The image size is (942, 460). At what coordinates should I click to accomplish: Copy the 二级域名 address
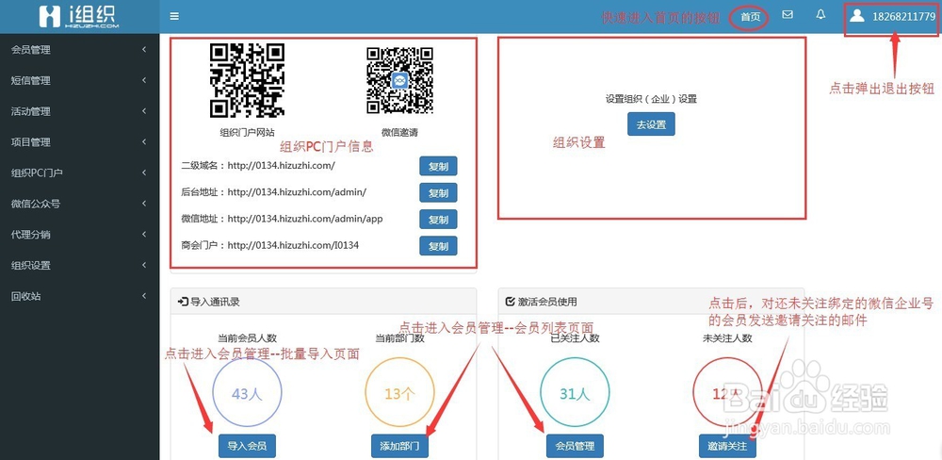coord(438,166)
